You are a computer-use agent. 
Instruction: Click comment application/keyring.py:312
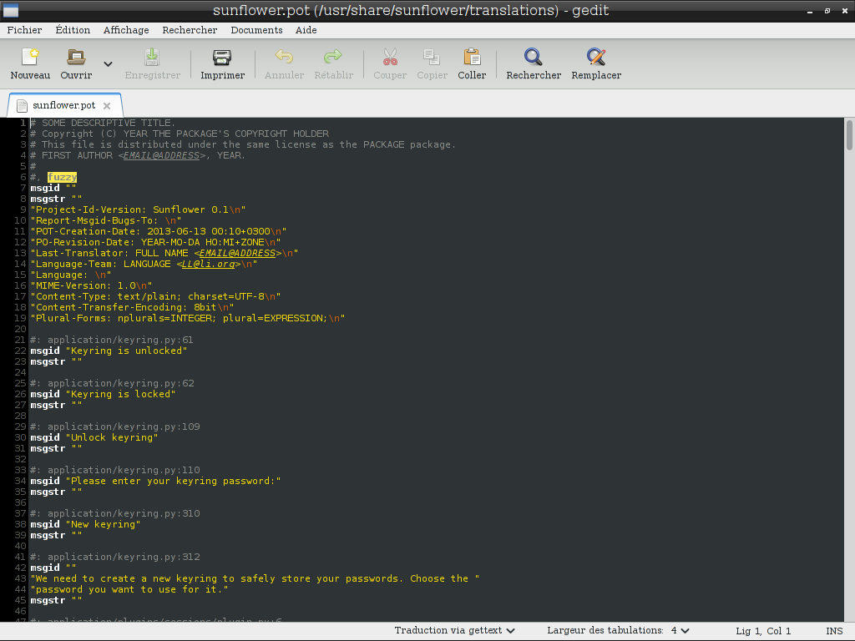(x=115, y=557)
